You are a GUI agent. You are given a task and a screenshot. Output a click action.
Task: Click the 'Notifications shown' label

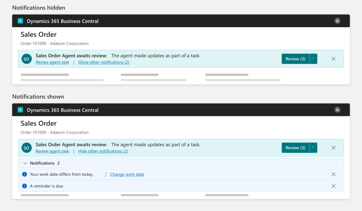coord(38,96)
